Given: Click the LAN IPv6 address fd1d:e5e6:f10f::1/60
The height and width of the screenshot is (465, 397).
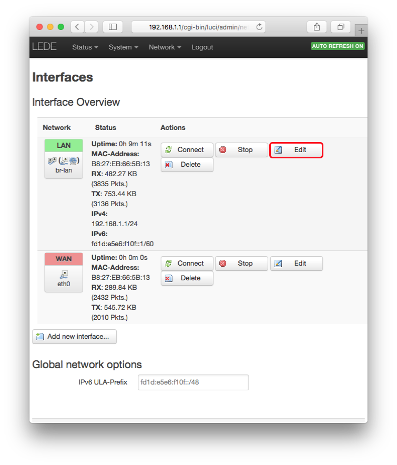Looking at the screenshot, I should coord(123,244).
